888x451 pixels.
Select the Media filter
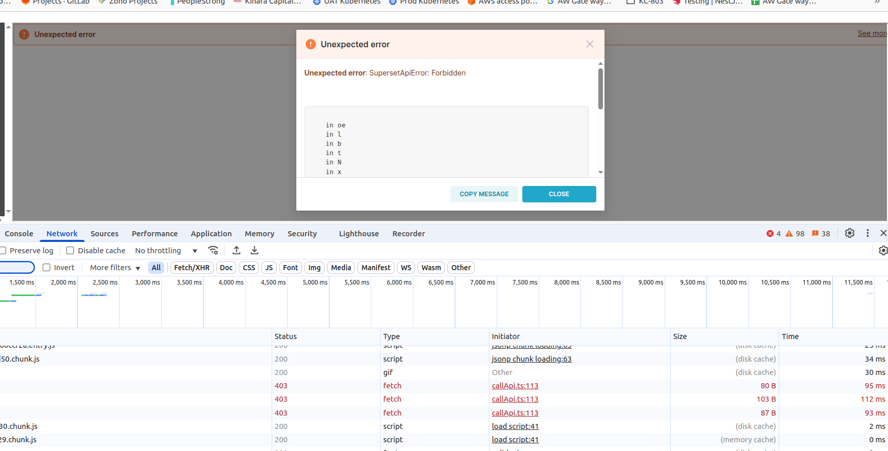point(341,268)
